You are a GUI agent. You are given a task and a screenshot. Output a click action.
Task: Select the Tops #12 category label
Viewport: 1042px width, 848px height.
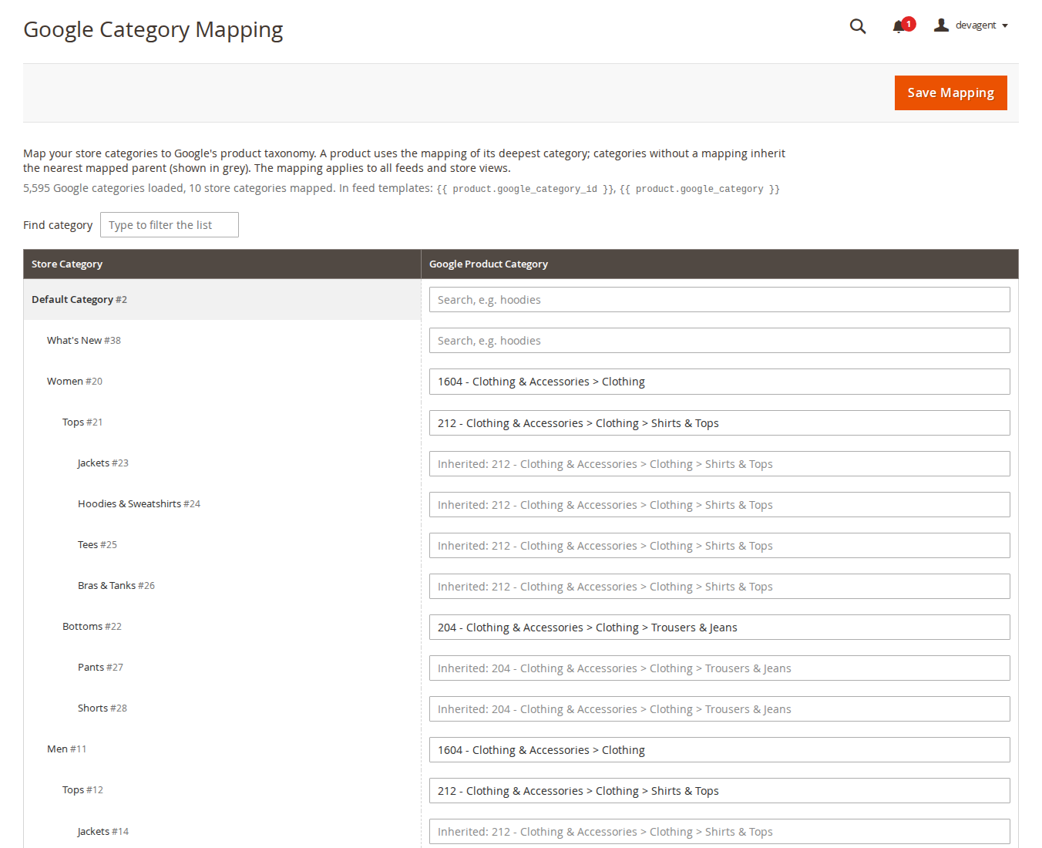82,790
